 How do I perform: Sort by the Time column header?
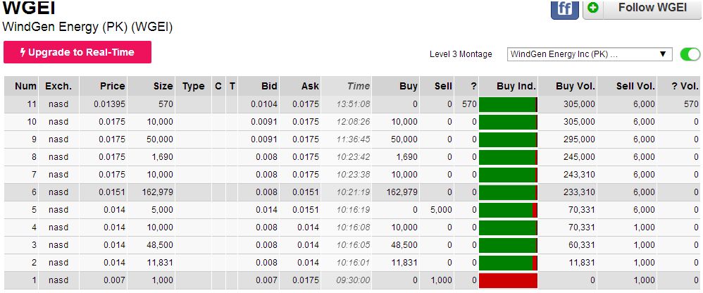pyautogui.click(x=347, y=86)
